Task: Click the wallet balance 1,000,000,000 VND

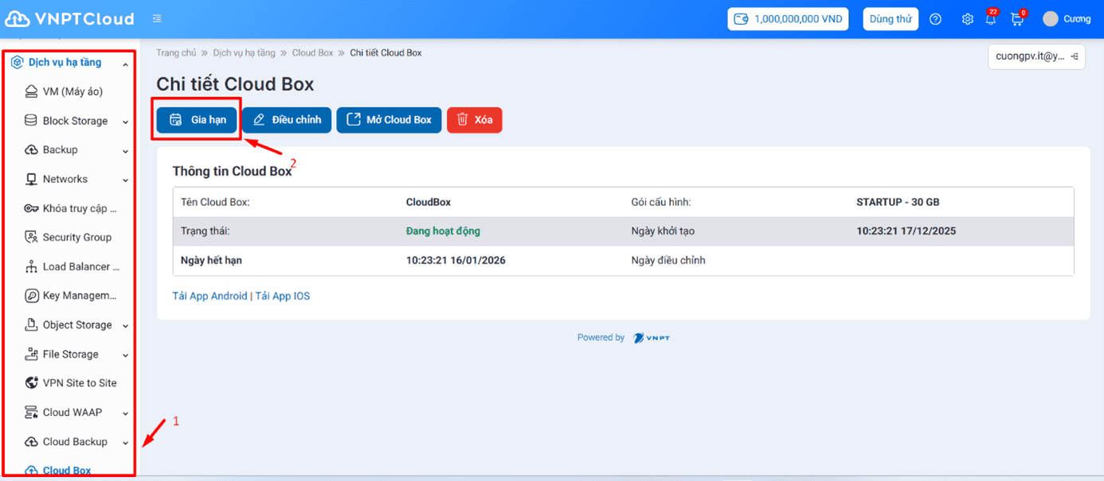Action: [x=788, y=19]
